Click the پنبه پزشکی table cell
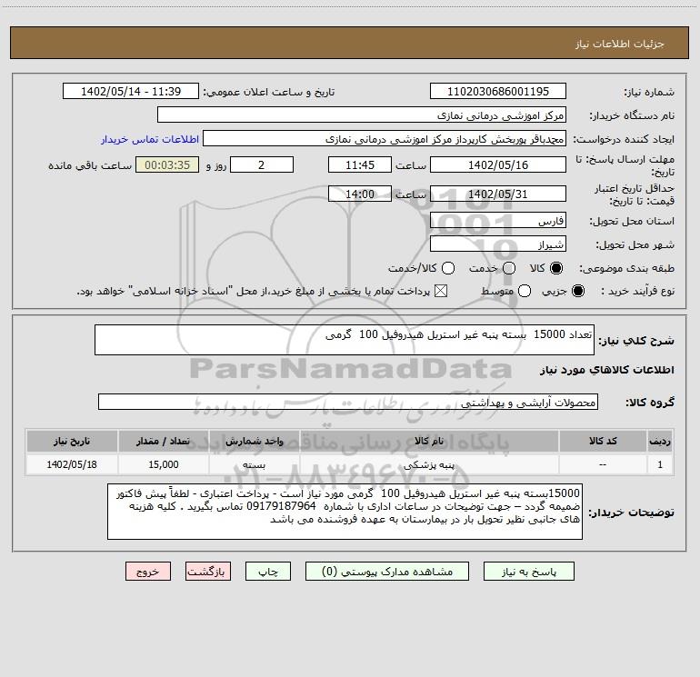The image size is (700, 677). (429, 464)
